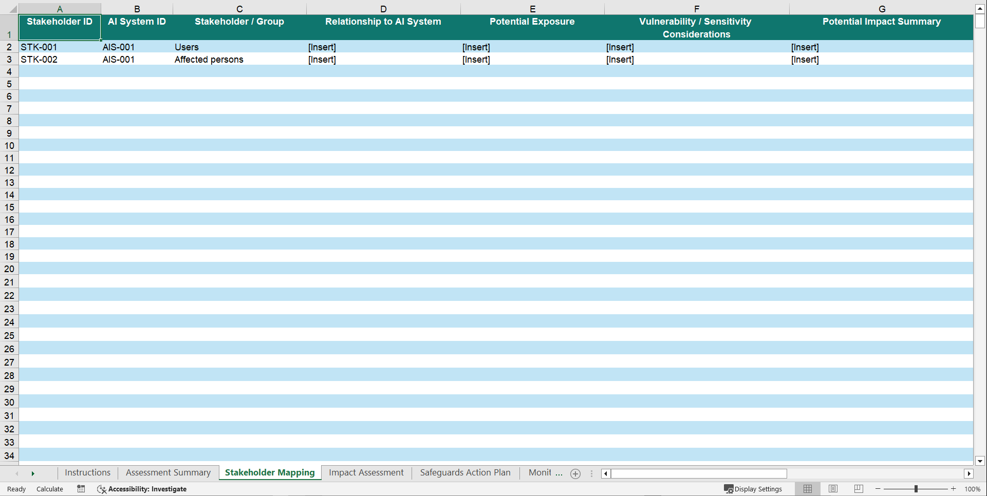Select row 34 header
The height and width of the screenshot is (496, 987).
[x=9, y=455]
